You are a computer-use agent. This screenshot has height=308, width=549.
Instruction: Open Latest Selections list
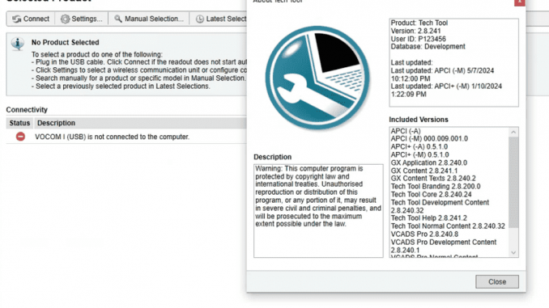(x=219, y=19)
